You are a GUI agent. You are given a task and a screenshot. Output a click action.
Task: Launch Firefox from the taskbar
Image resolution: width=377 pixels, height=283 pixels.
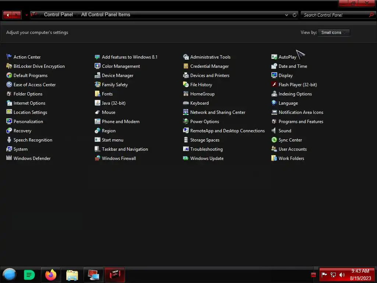click(x=50, y=275)
